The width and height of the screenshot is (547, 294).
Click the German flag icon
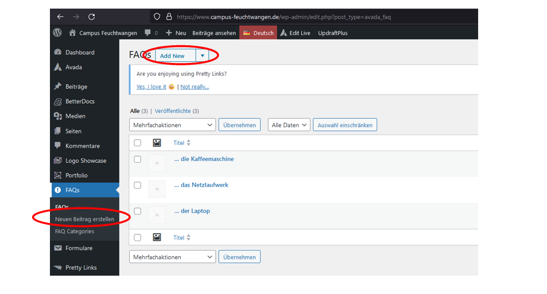(x=247, y=33)
